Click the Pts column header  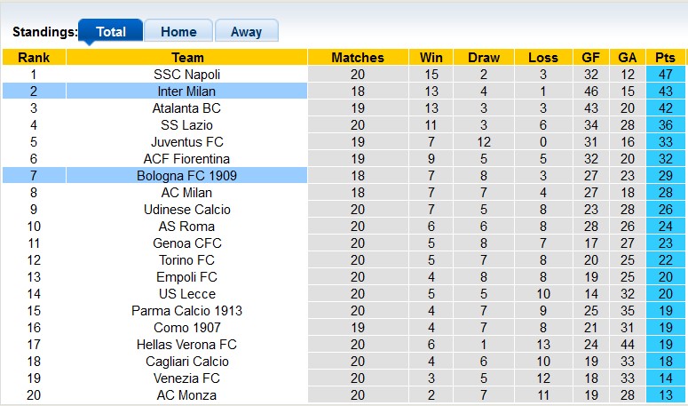tap(666, 58)
